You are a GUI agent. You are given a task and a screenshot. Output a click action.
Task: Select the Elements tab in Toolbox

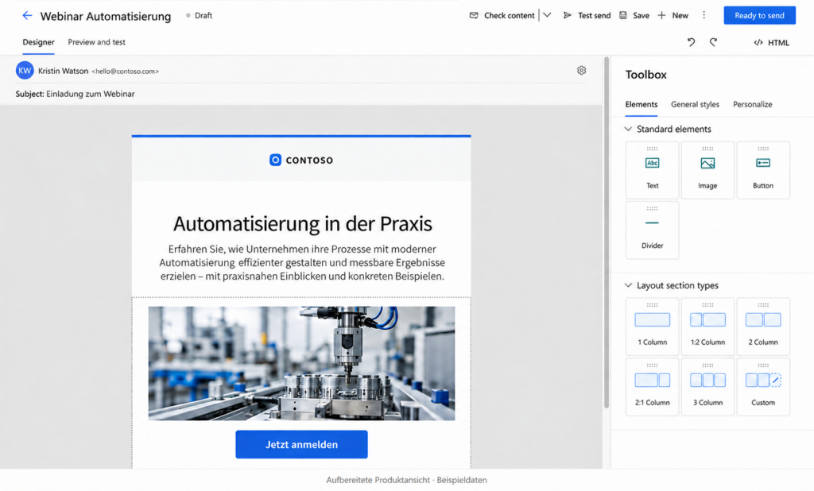642,104
